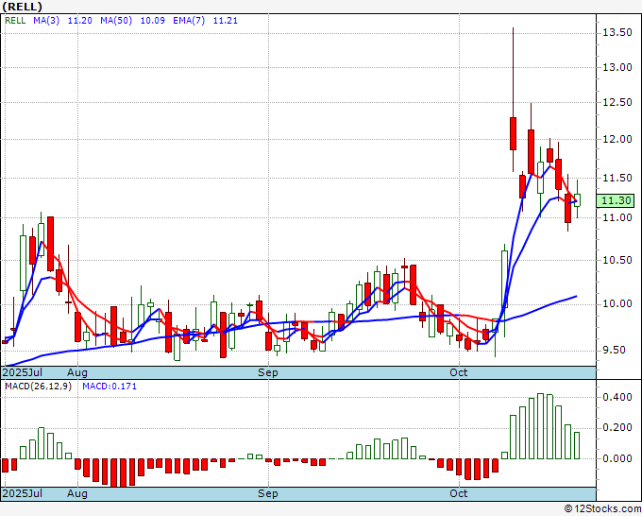Click the Oct marker on MACD timeline
The width and height of the screenshot is (642, 516).
pyautogui.click(x=459, y=493)
